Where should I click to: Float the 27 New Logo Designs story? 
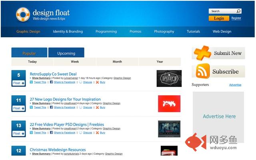point(19,108)
